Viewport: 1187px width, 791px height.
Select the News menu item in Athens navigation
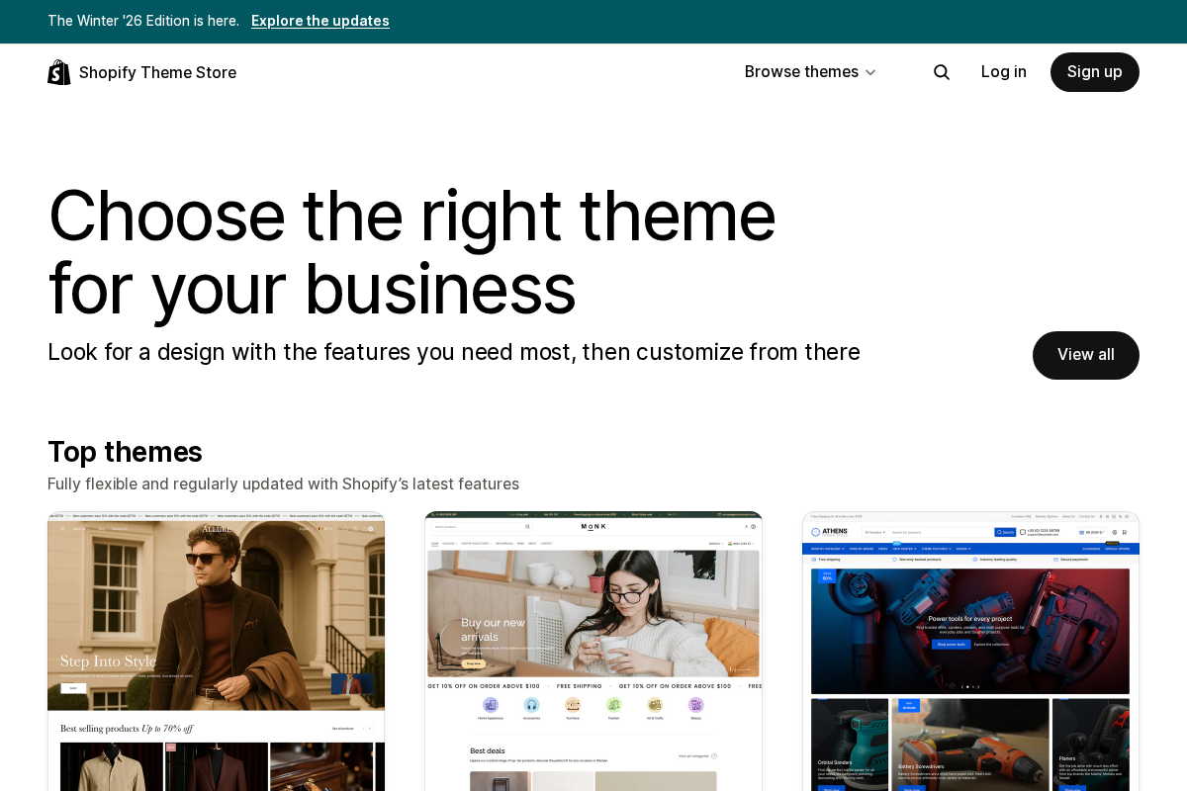pos(882,549)
